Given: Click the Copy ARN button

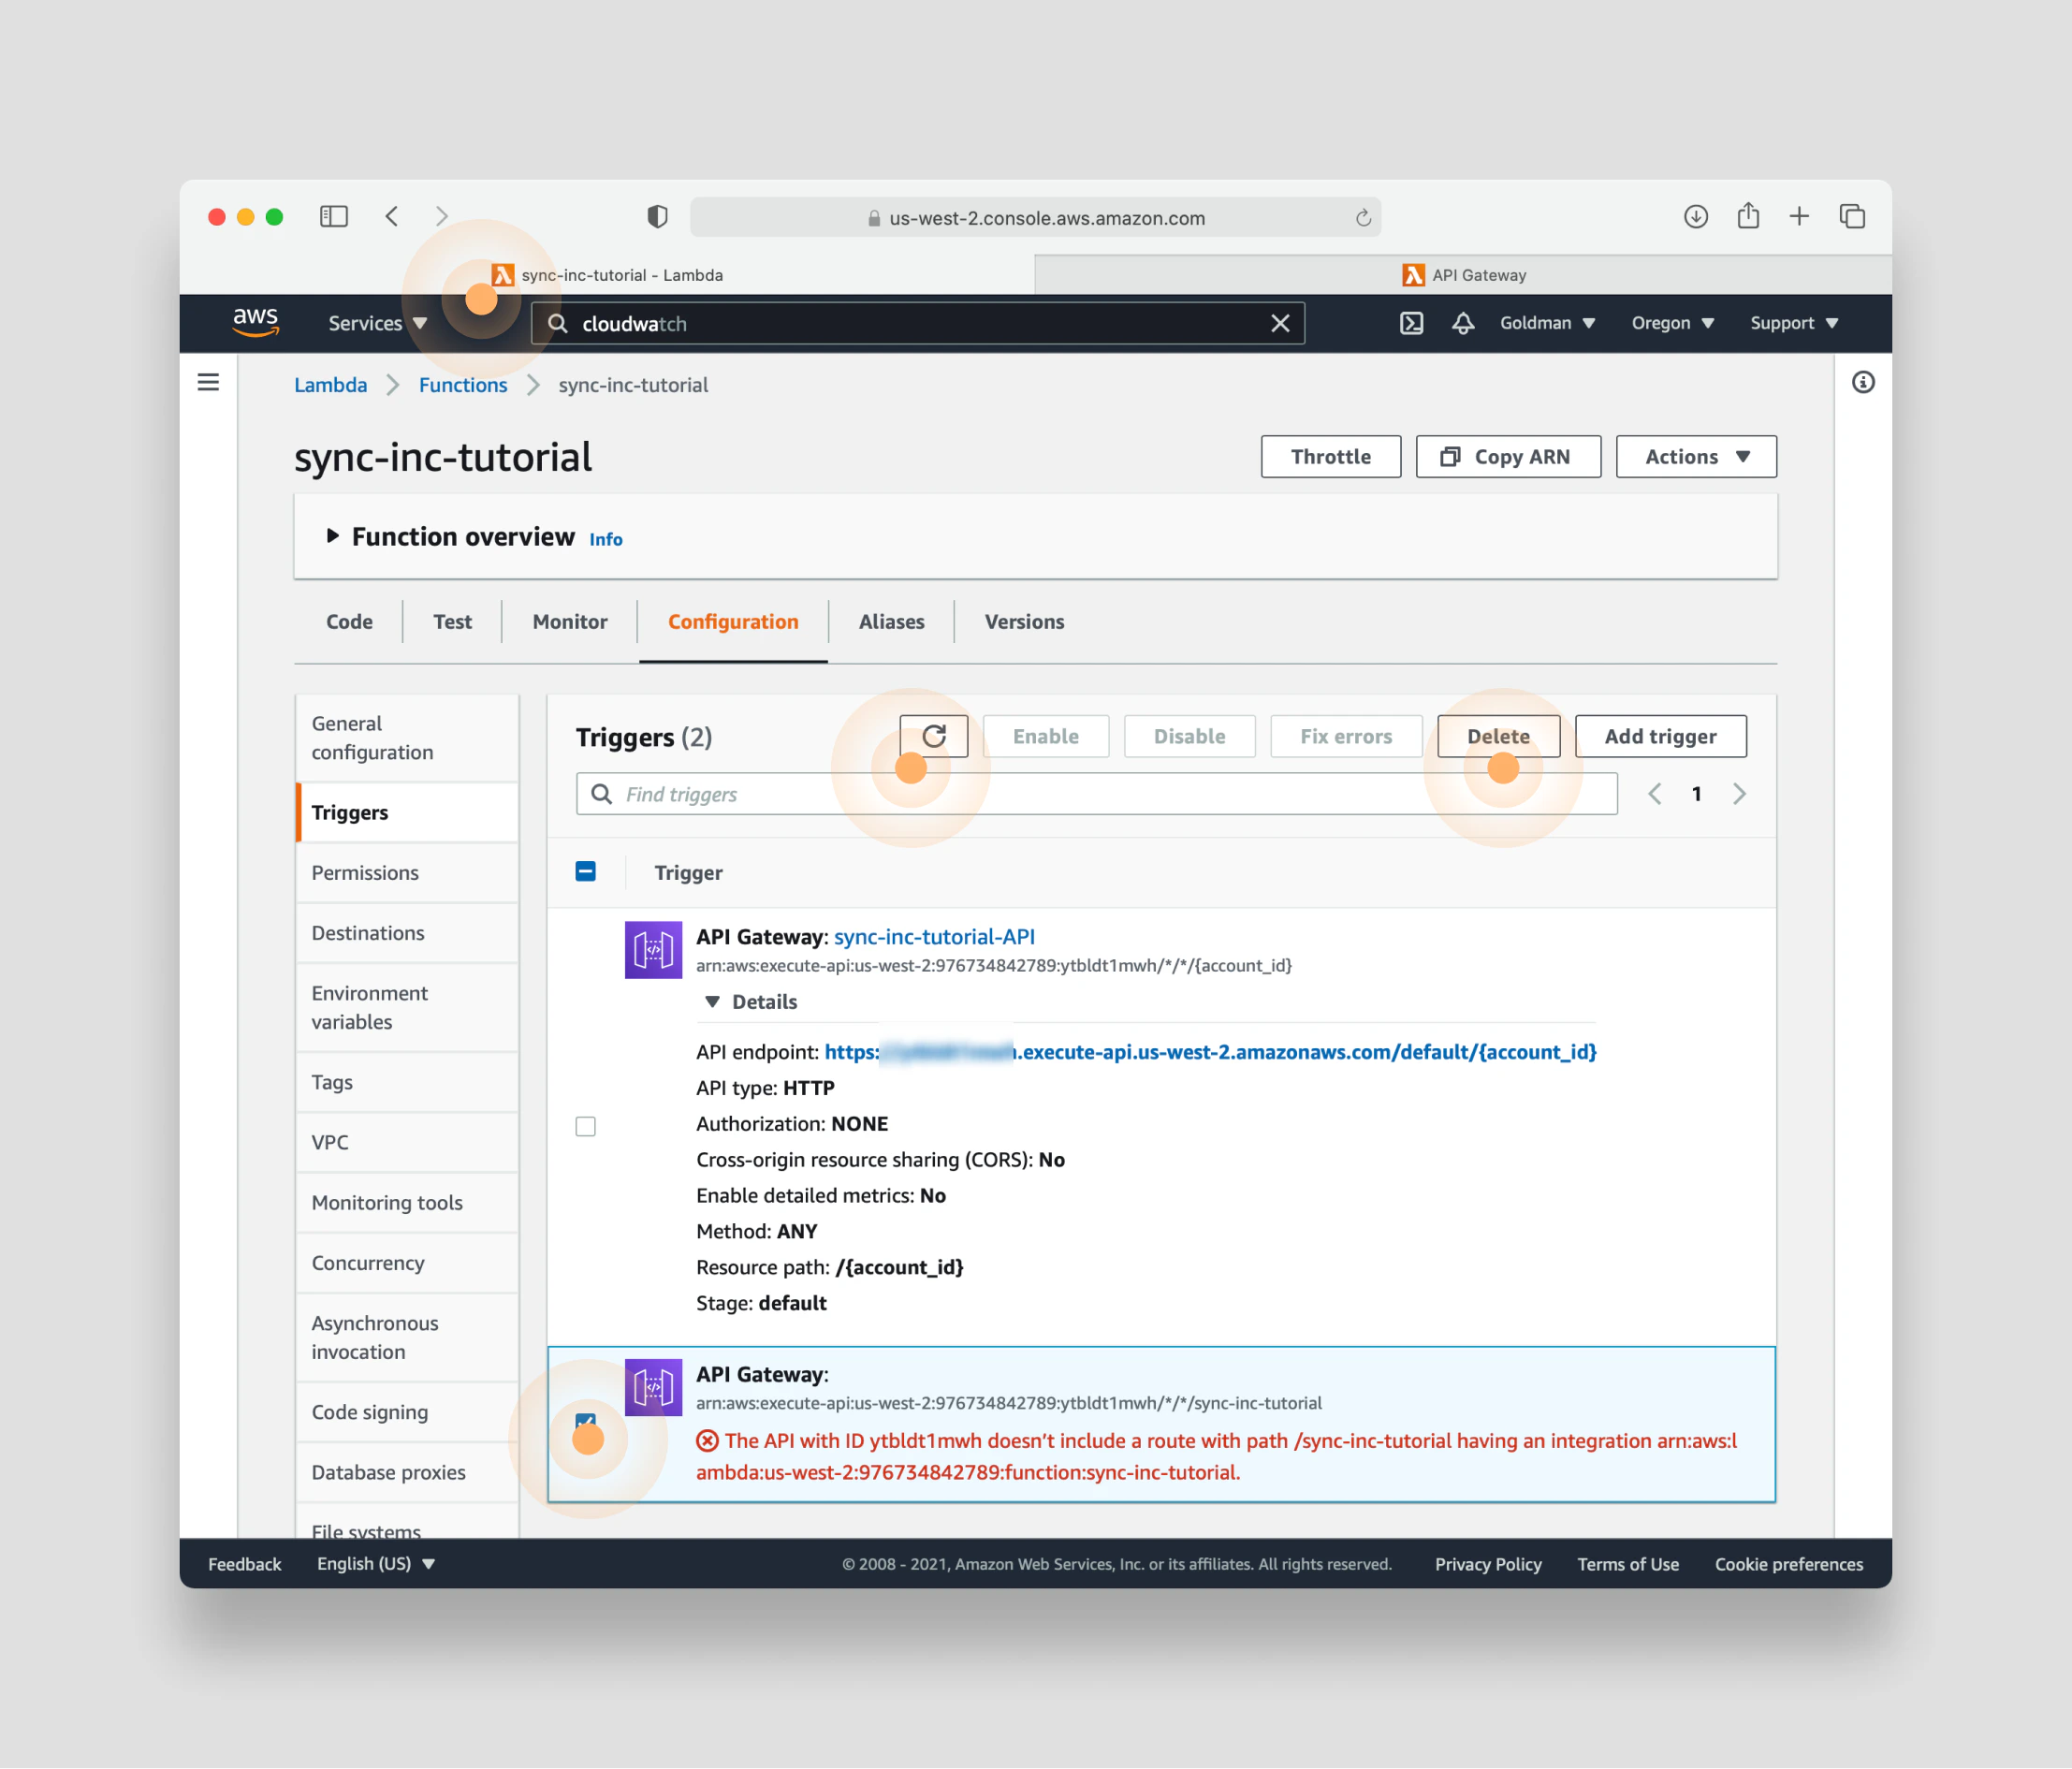Looking at the screenshot, I should point(1508,457).
